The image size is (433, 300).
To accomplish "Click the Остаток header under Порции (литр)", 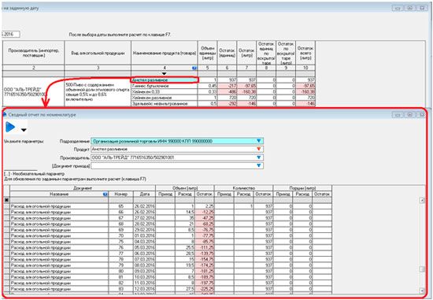I will click(x=322, y=194).
